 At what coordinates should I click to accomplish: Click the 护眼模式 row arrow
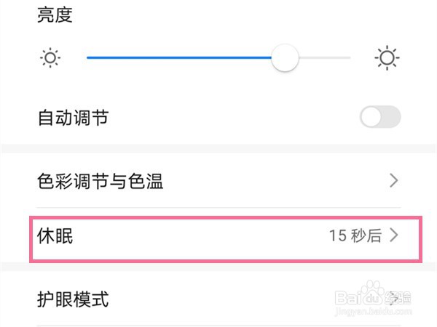394,297
